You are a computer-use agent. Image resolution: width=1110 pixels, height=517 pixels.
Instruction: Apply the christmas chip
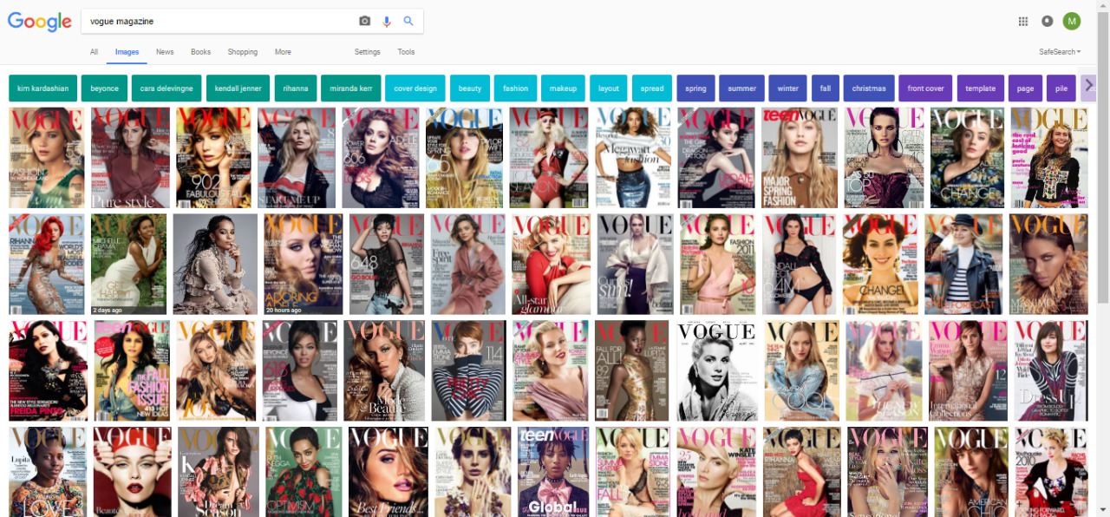coord(869,88)
